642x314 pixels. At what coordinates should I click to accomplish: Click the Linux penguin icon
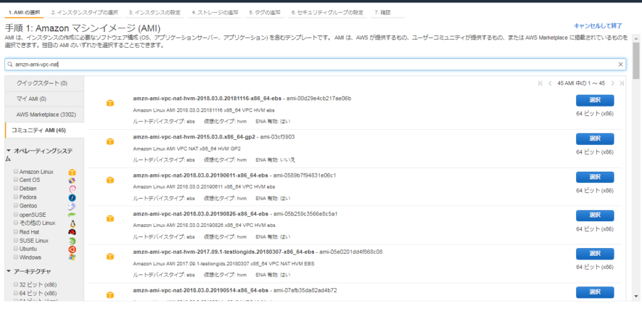pyautogui.click(x=72, y=223)
